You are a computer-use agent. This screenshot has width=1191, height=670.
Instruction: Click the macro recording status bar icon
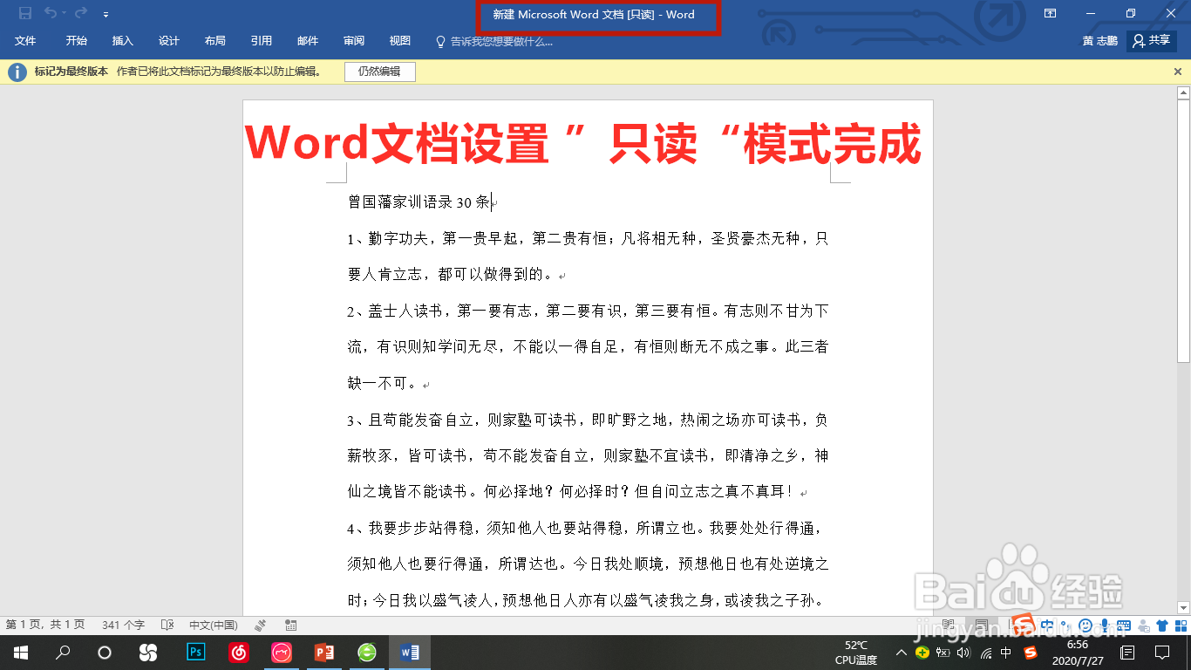pyautogui.click(x=291, y=625)
